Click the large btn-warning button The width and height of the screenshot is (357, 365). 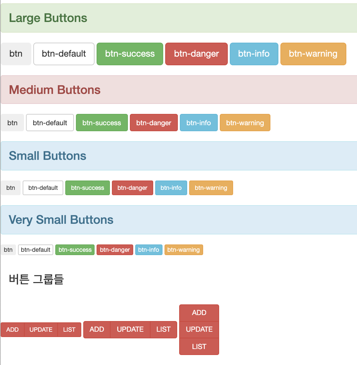tap(313, 54)
